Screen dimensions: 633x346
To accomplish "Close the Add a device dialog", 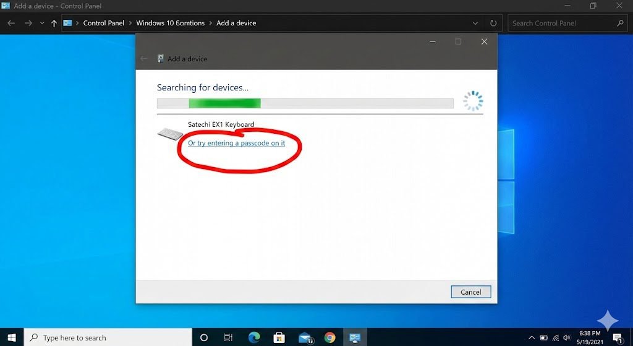I will click(x=484, y=41).
